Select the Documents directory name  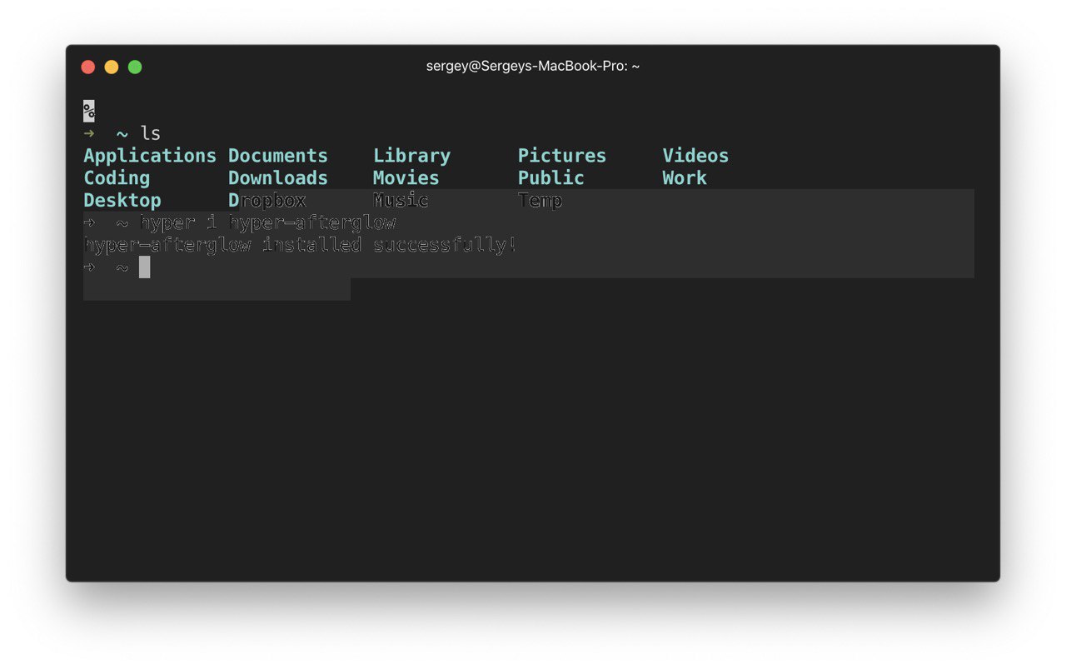(278, 156)
